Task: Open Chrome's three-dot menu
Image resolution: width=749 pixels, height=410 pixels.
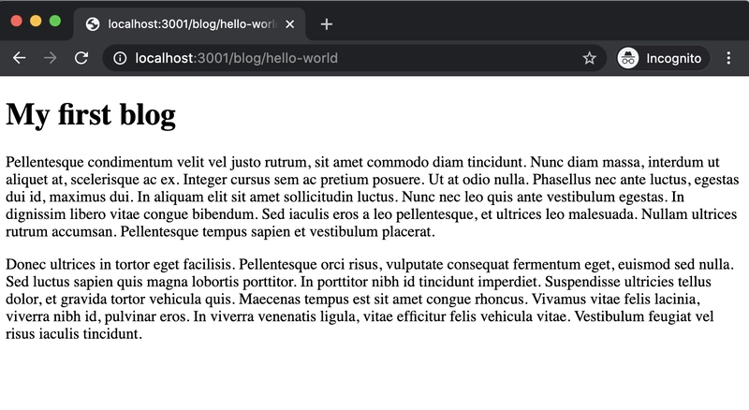Action: (x=728, y=58)
